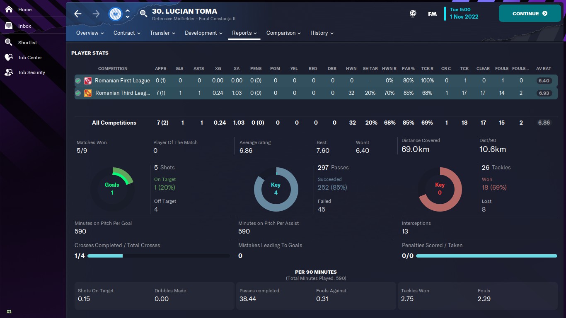Click the forward navigation arrow

[x=96, y=14]
